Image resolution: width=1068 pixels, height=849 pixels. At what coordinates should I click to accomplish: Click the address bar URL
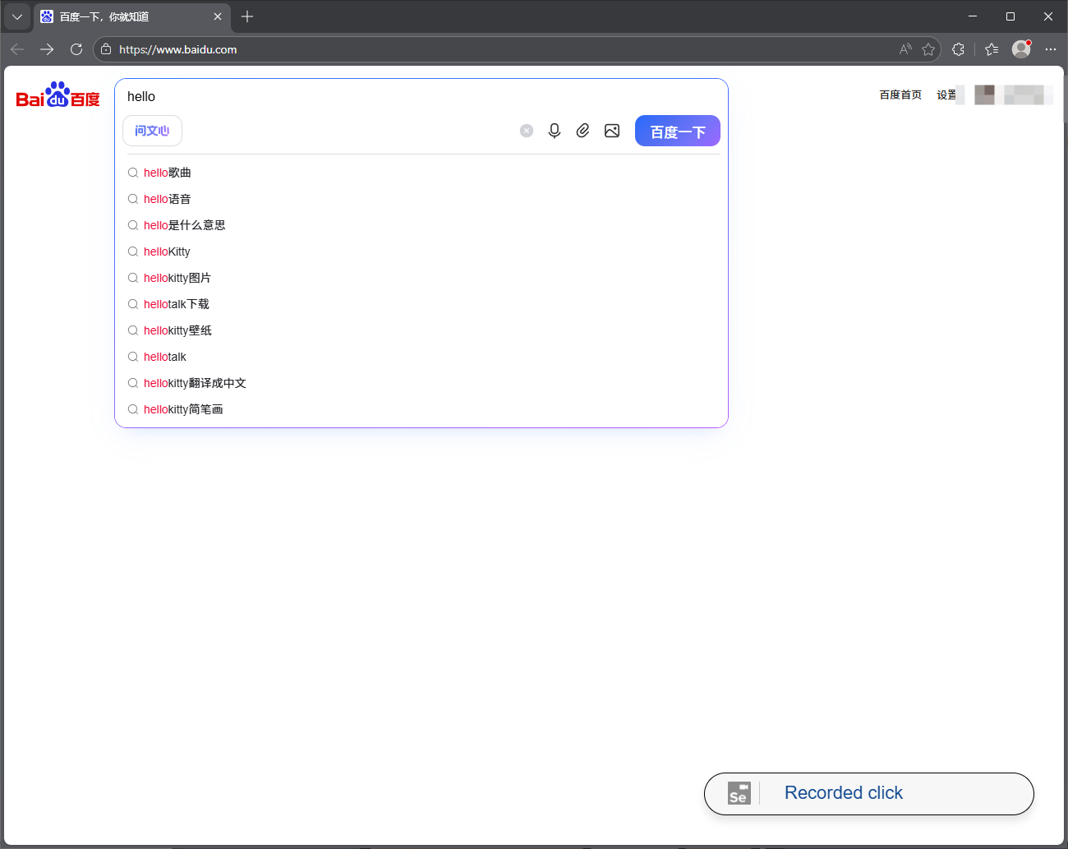178,49
